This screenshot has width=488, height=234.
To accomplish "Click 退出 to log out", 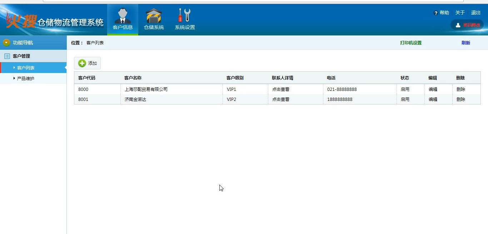I will coord(475,13).
